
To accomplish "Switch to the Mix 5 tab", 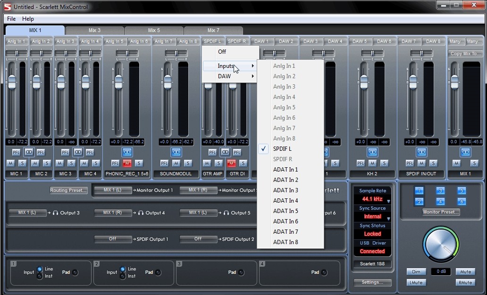I will click(x=154, y=31).
